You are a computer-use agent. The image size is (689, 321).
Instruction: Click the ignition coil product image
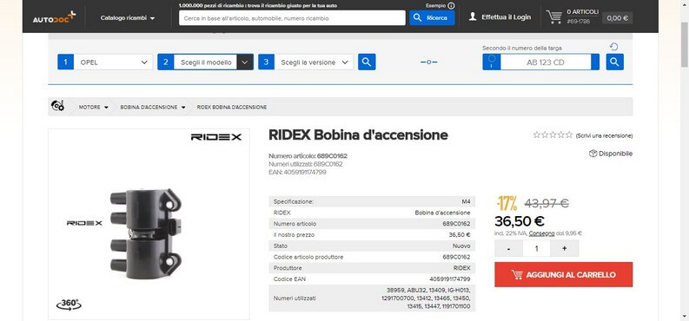145,233
